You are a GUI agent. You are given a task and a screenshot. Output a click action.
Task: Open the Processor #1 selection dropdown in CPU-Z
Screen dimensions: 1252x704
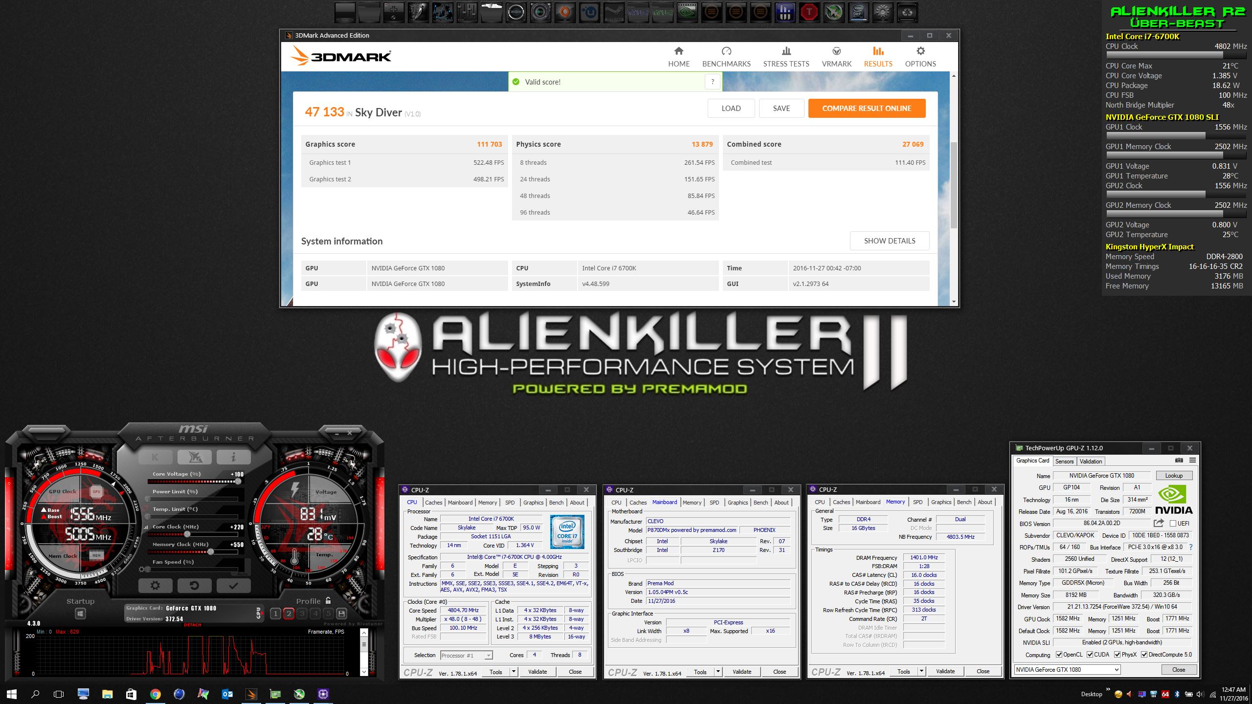(466, 655)
